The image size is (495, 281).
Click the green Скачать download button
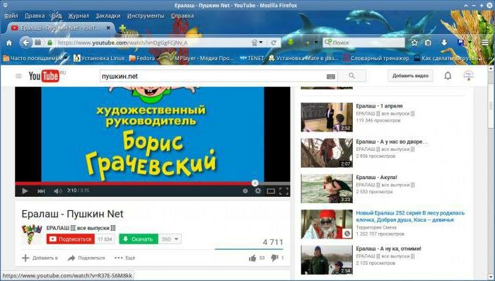pos(139,239)
